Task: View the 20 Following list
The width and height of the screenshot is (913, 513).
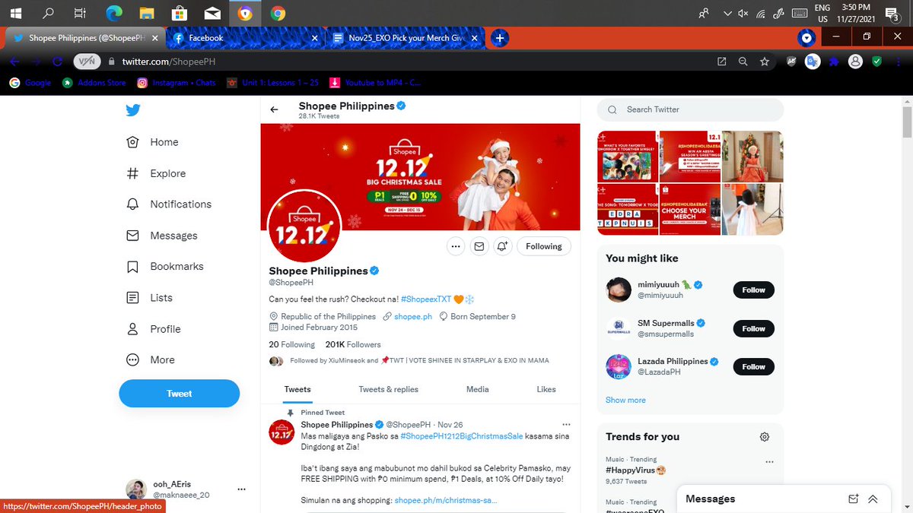Action: (291, 344)
